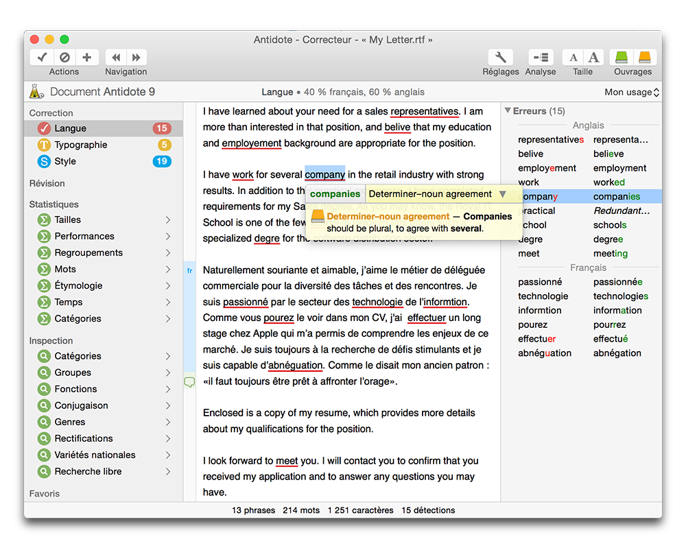Select the Style correction view

(104, 161)
